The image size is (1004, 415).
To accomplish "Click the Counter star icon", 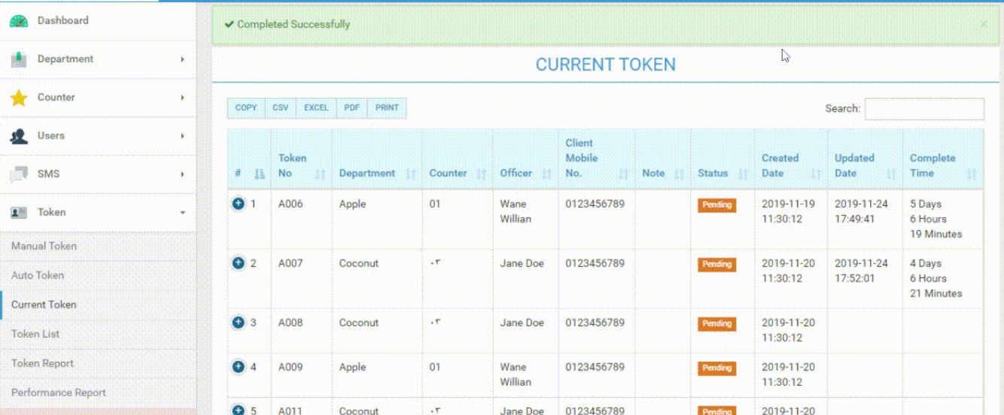I will [19, 98].
